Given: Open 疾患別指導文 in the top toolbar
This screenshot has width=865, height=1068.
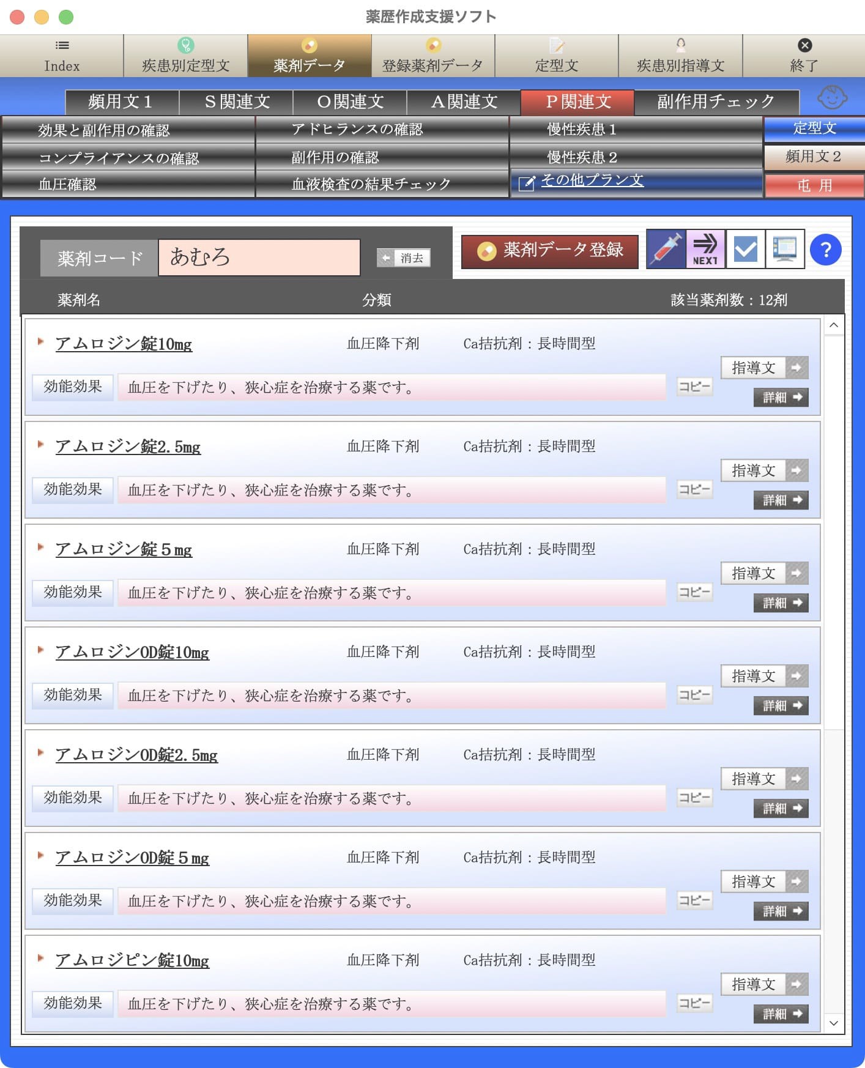Looking at the screenshot, I should [x=680, y=56].
